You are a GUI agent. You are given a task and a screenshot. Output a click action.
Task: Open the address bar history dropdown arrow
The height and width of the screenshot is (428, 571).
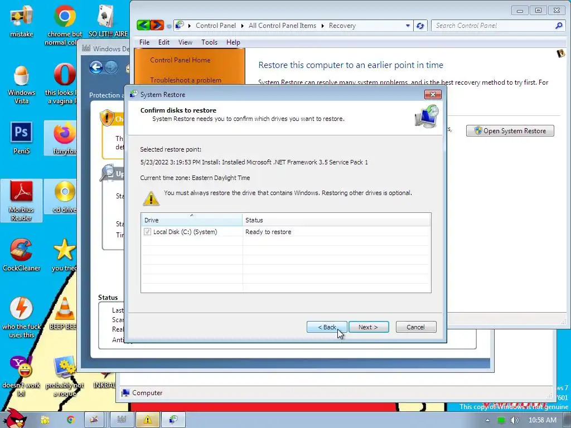408,26
